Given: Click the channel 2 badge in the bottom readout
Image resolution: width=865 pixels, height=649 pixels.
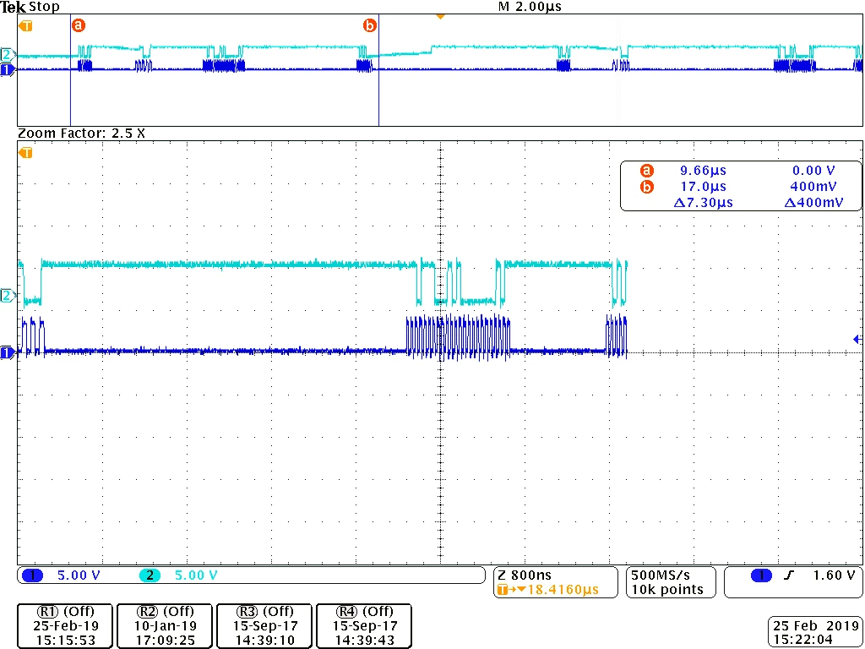Looking at the screenshot, I should pyautogui.click(x=150, y=575).
